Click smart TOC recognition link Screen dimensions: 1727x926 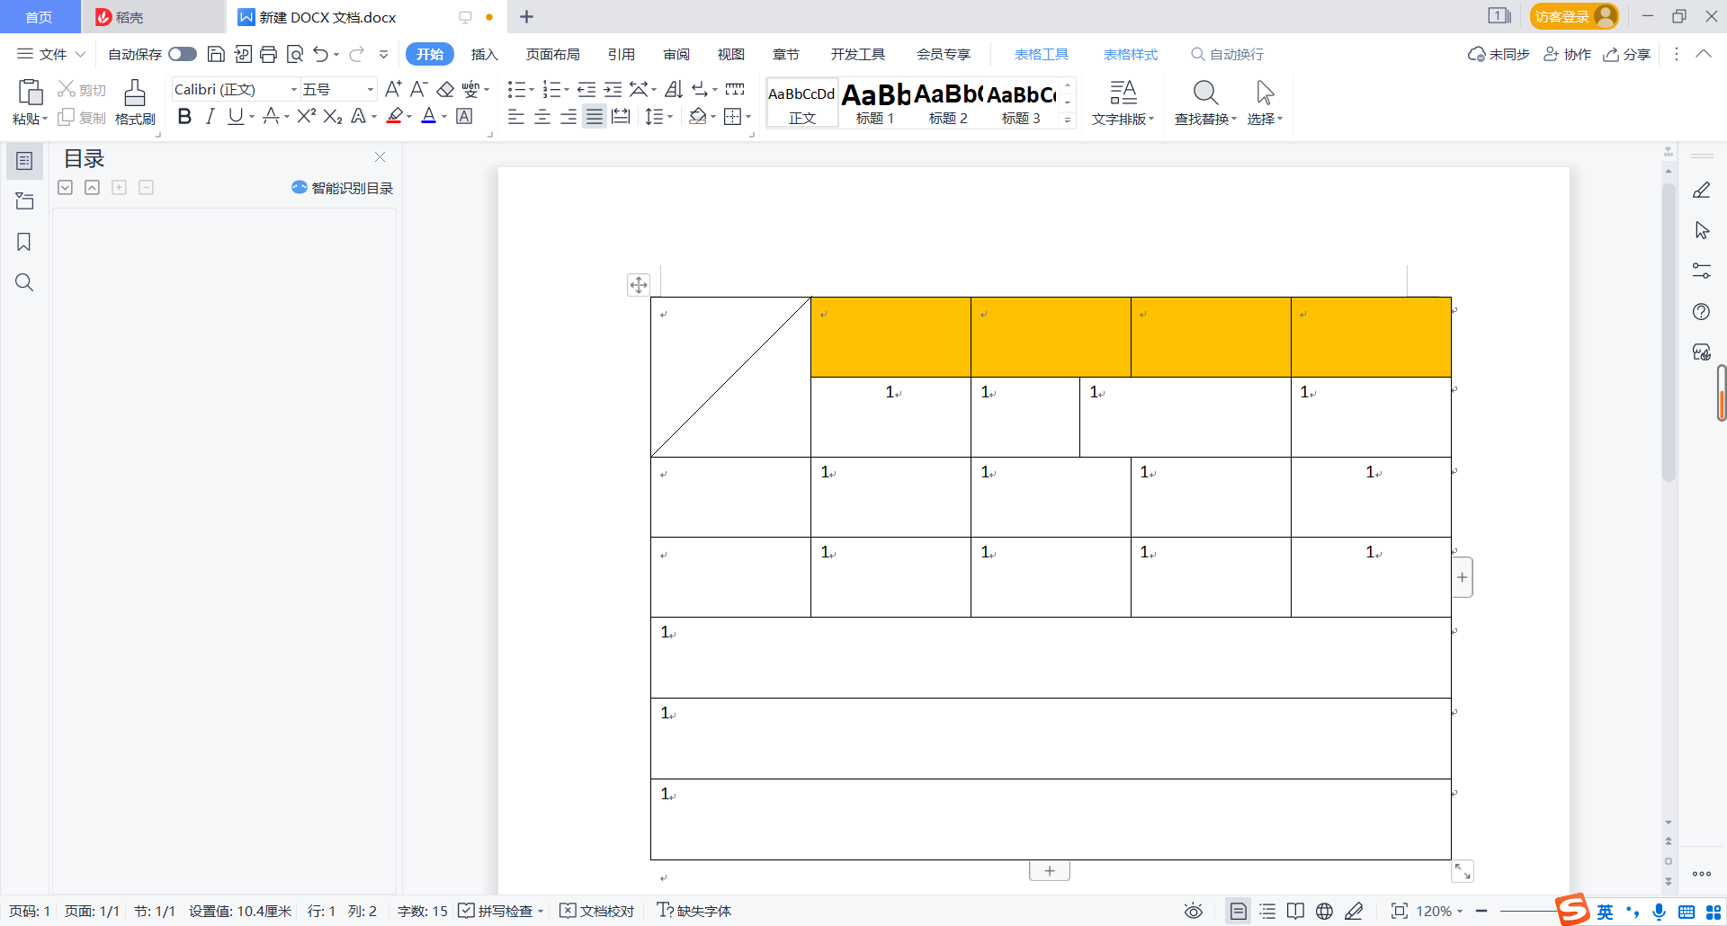342,188
